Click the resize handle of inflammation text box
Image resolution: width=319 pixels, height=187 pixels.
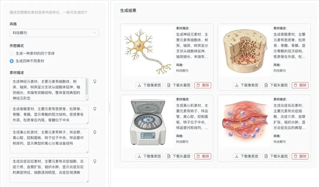click(87, 181)
